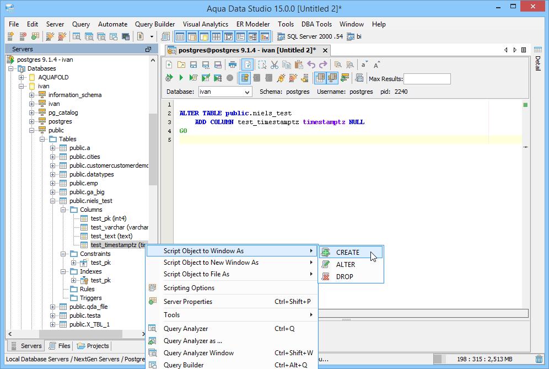Toggle the first highlighted table panel icon in main toolbar
The height and width of the screenshot is (369, 549).
click(180, 36)
